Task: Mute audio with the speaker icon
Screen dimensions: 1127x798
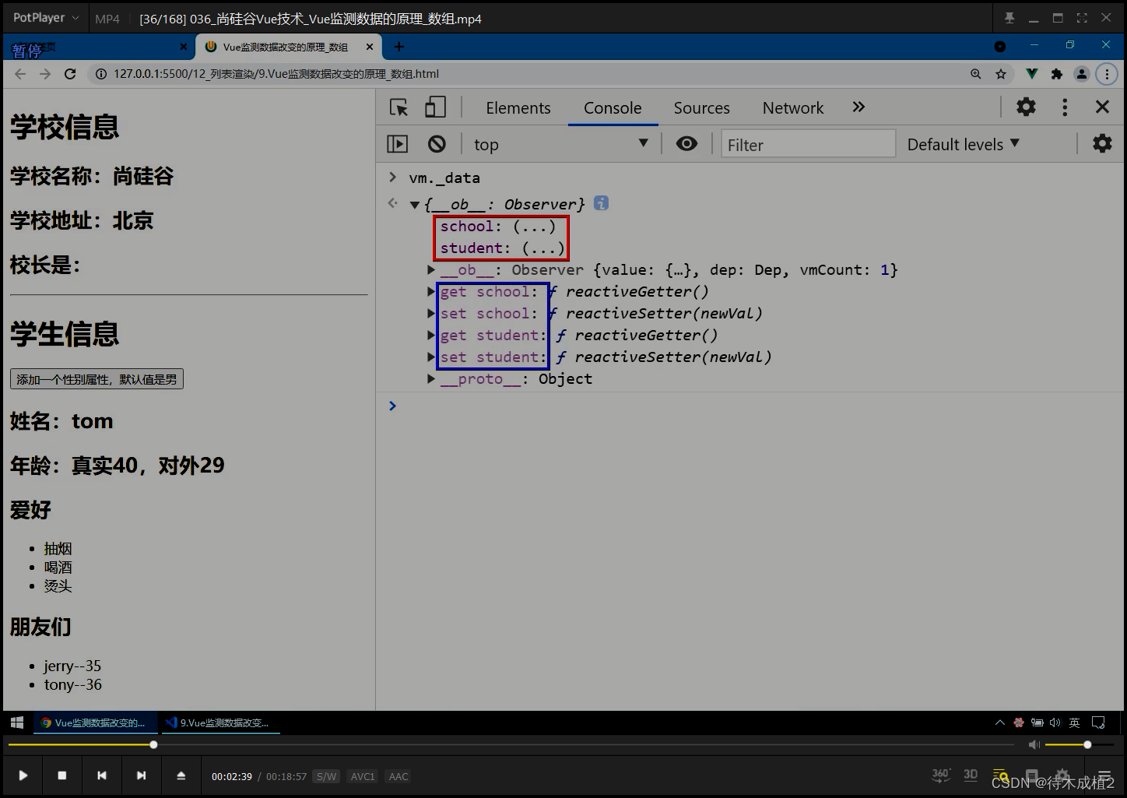Action: pyautogui.click(x=1034, y=745)
